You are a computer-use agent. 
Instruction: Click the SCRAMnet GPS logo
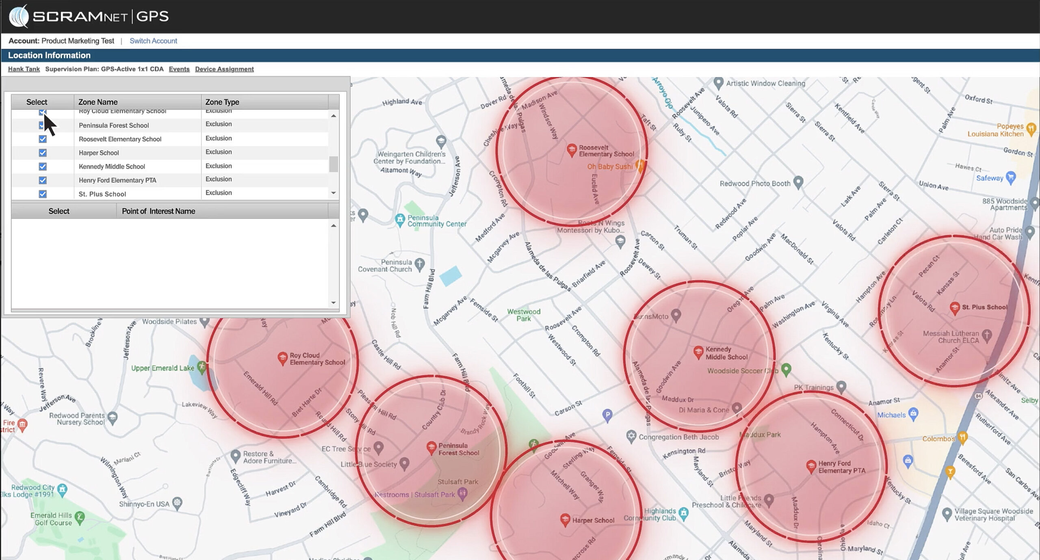(x=89, y=16)
